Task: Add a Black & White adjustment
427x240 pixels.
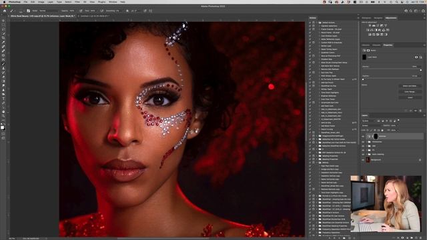Action: coord(376,30)
